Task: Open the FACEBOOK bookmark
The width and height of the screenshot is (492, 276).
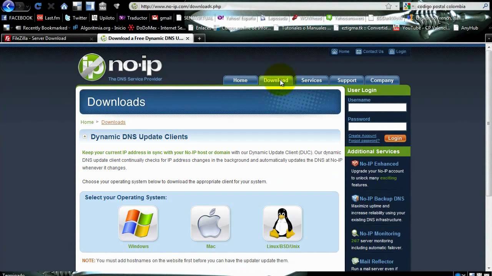Action: (17, 18)
